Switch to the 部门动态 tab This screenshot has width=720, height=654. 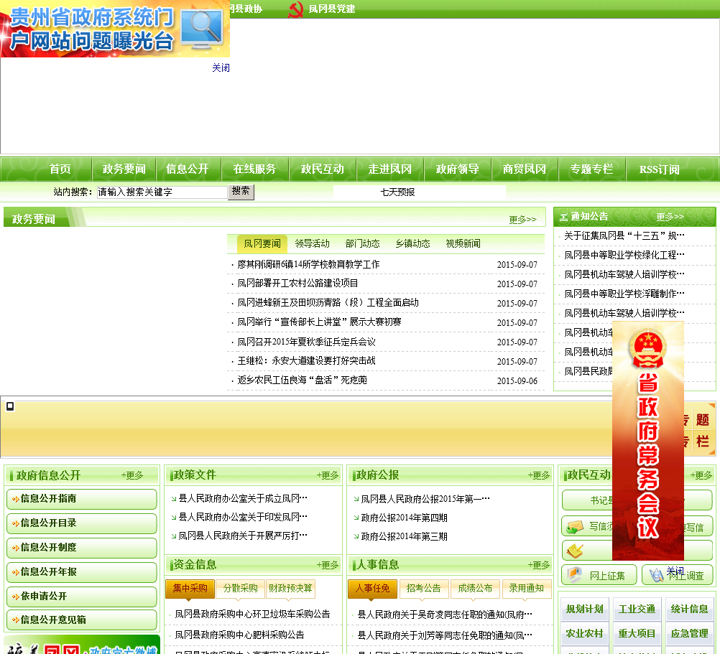[x=363, y=243]
